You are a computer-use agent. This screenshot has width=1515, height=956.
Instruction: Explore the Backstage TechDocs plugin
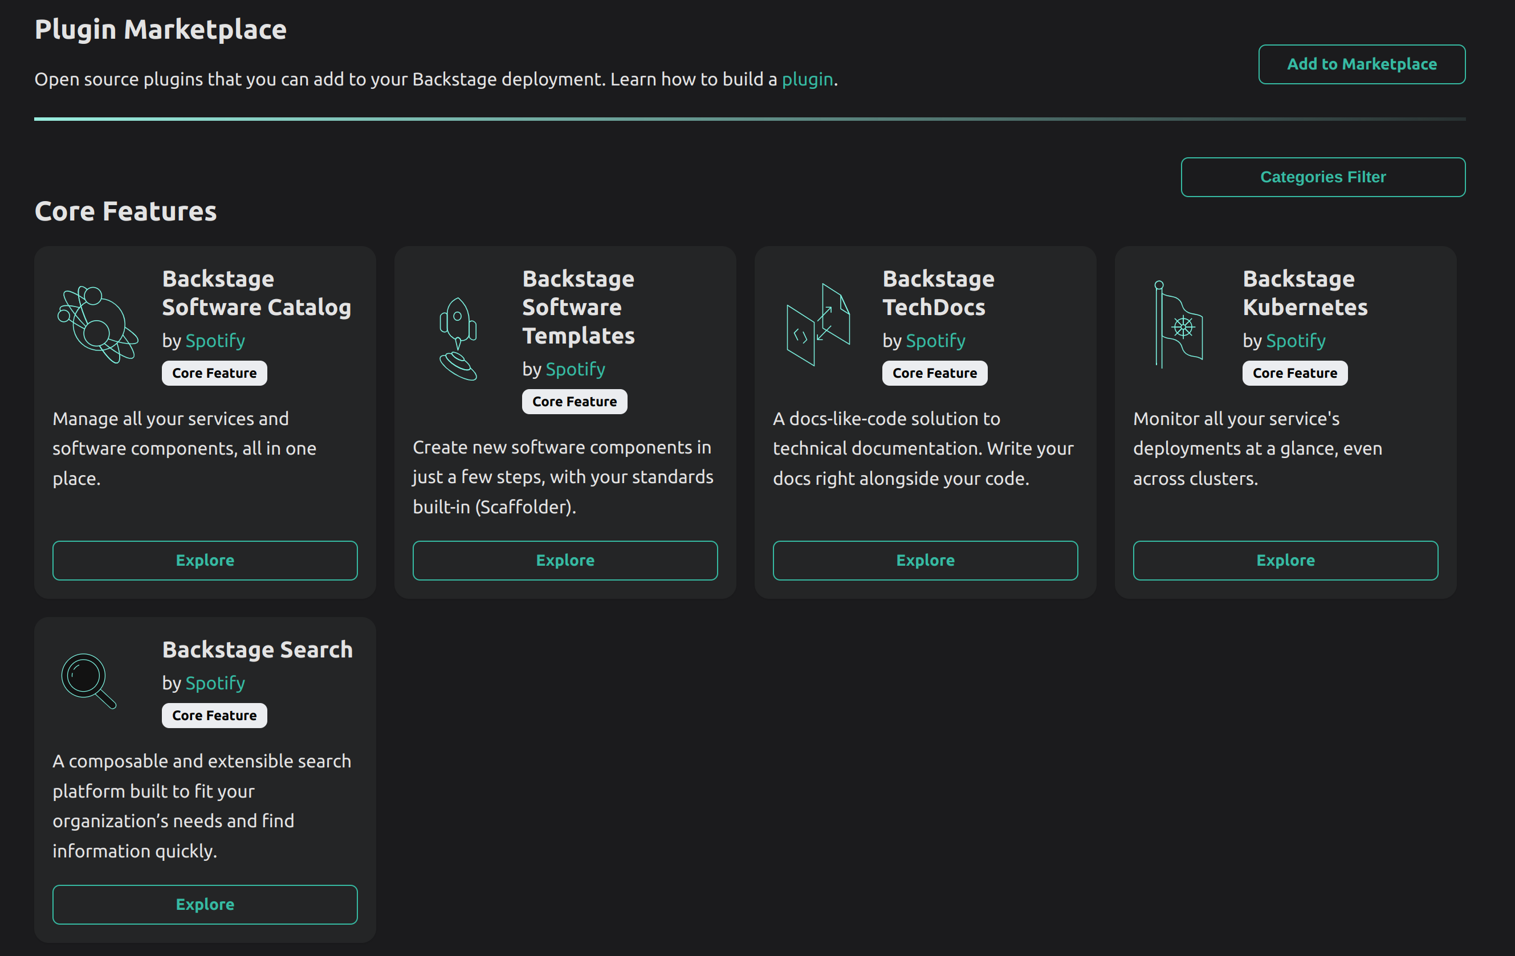click(x=925, y=559)
